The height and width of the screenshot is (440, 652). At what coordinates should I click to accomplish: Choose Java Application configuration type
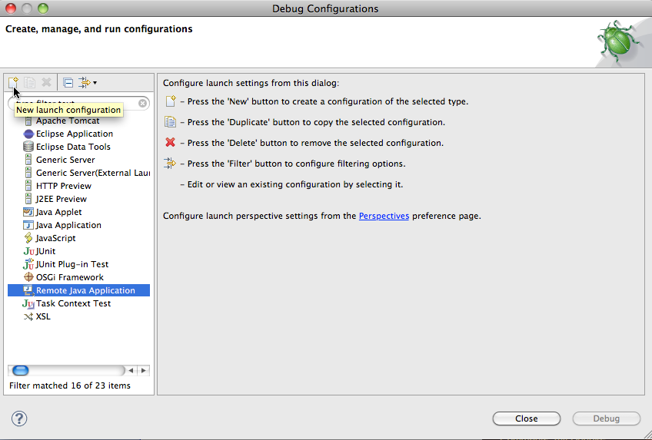[68, 225]
